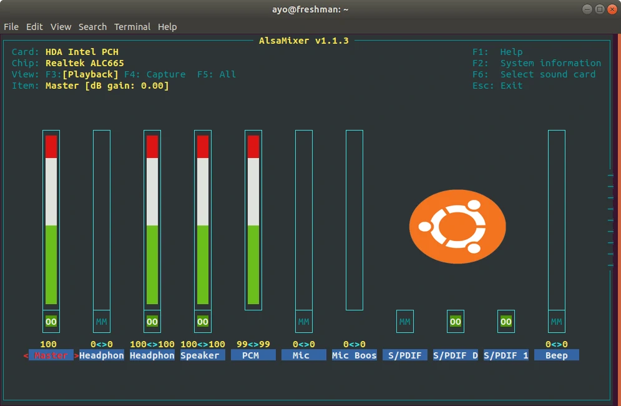Click the Realtek ALC665 chip name

[x=85, y=63]
